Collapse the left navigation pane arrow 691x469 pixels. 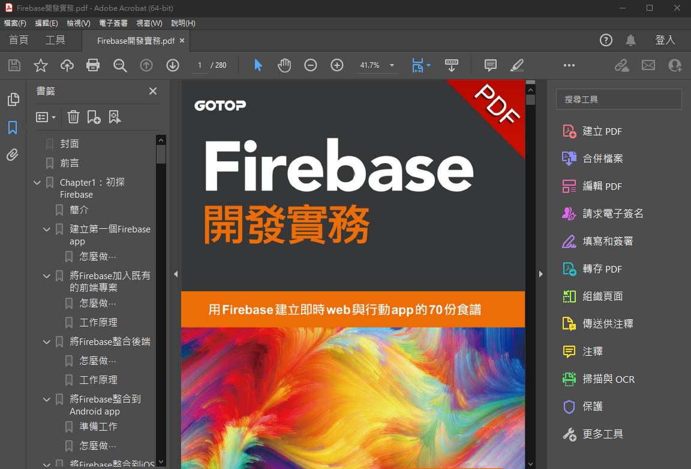(176, 274)
